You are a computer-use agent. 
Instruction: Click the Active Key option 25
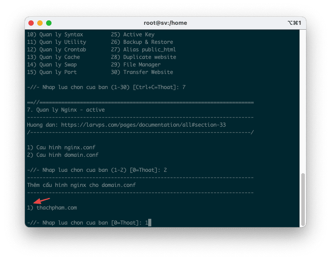pos(132,35)
